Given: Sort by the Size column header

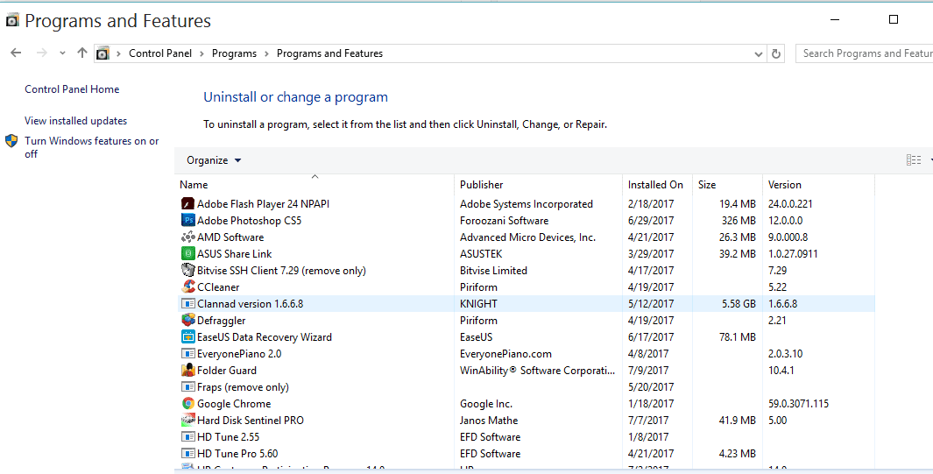Looking at the screenshot, I should tap(728, 184).
